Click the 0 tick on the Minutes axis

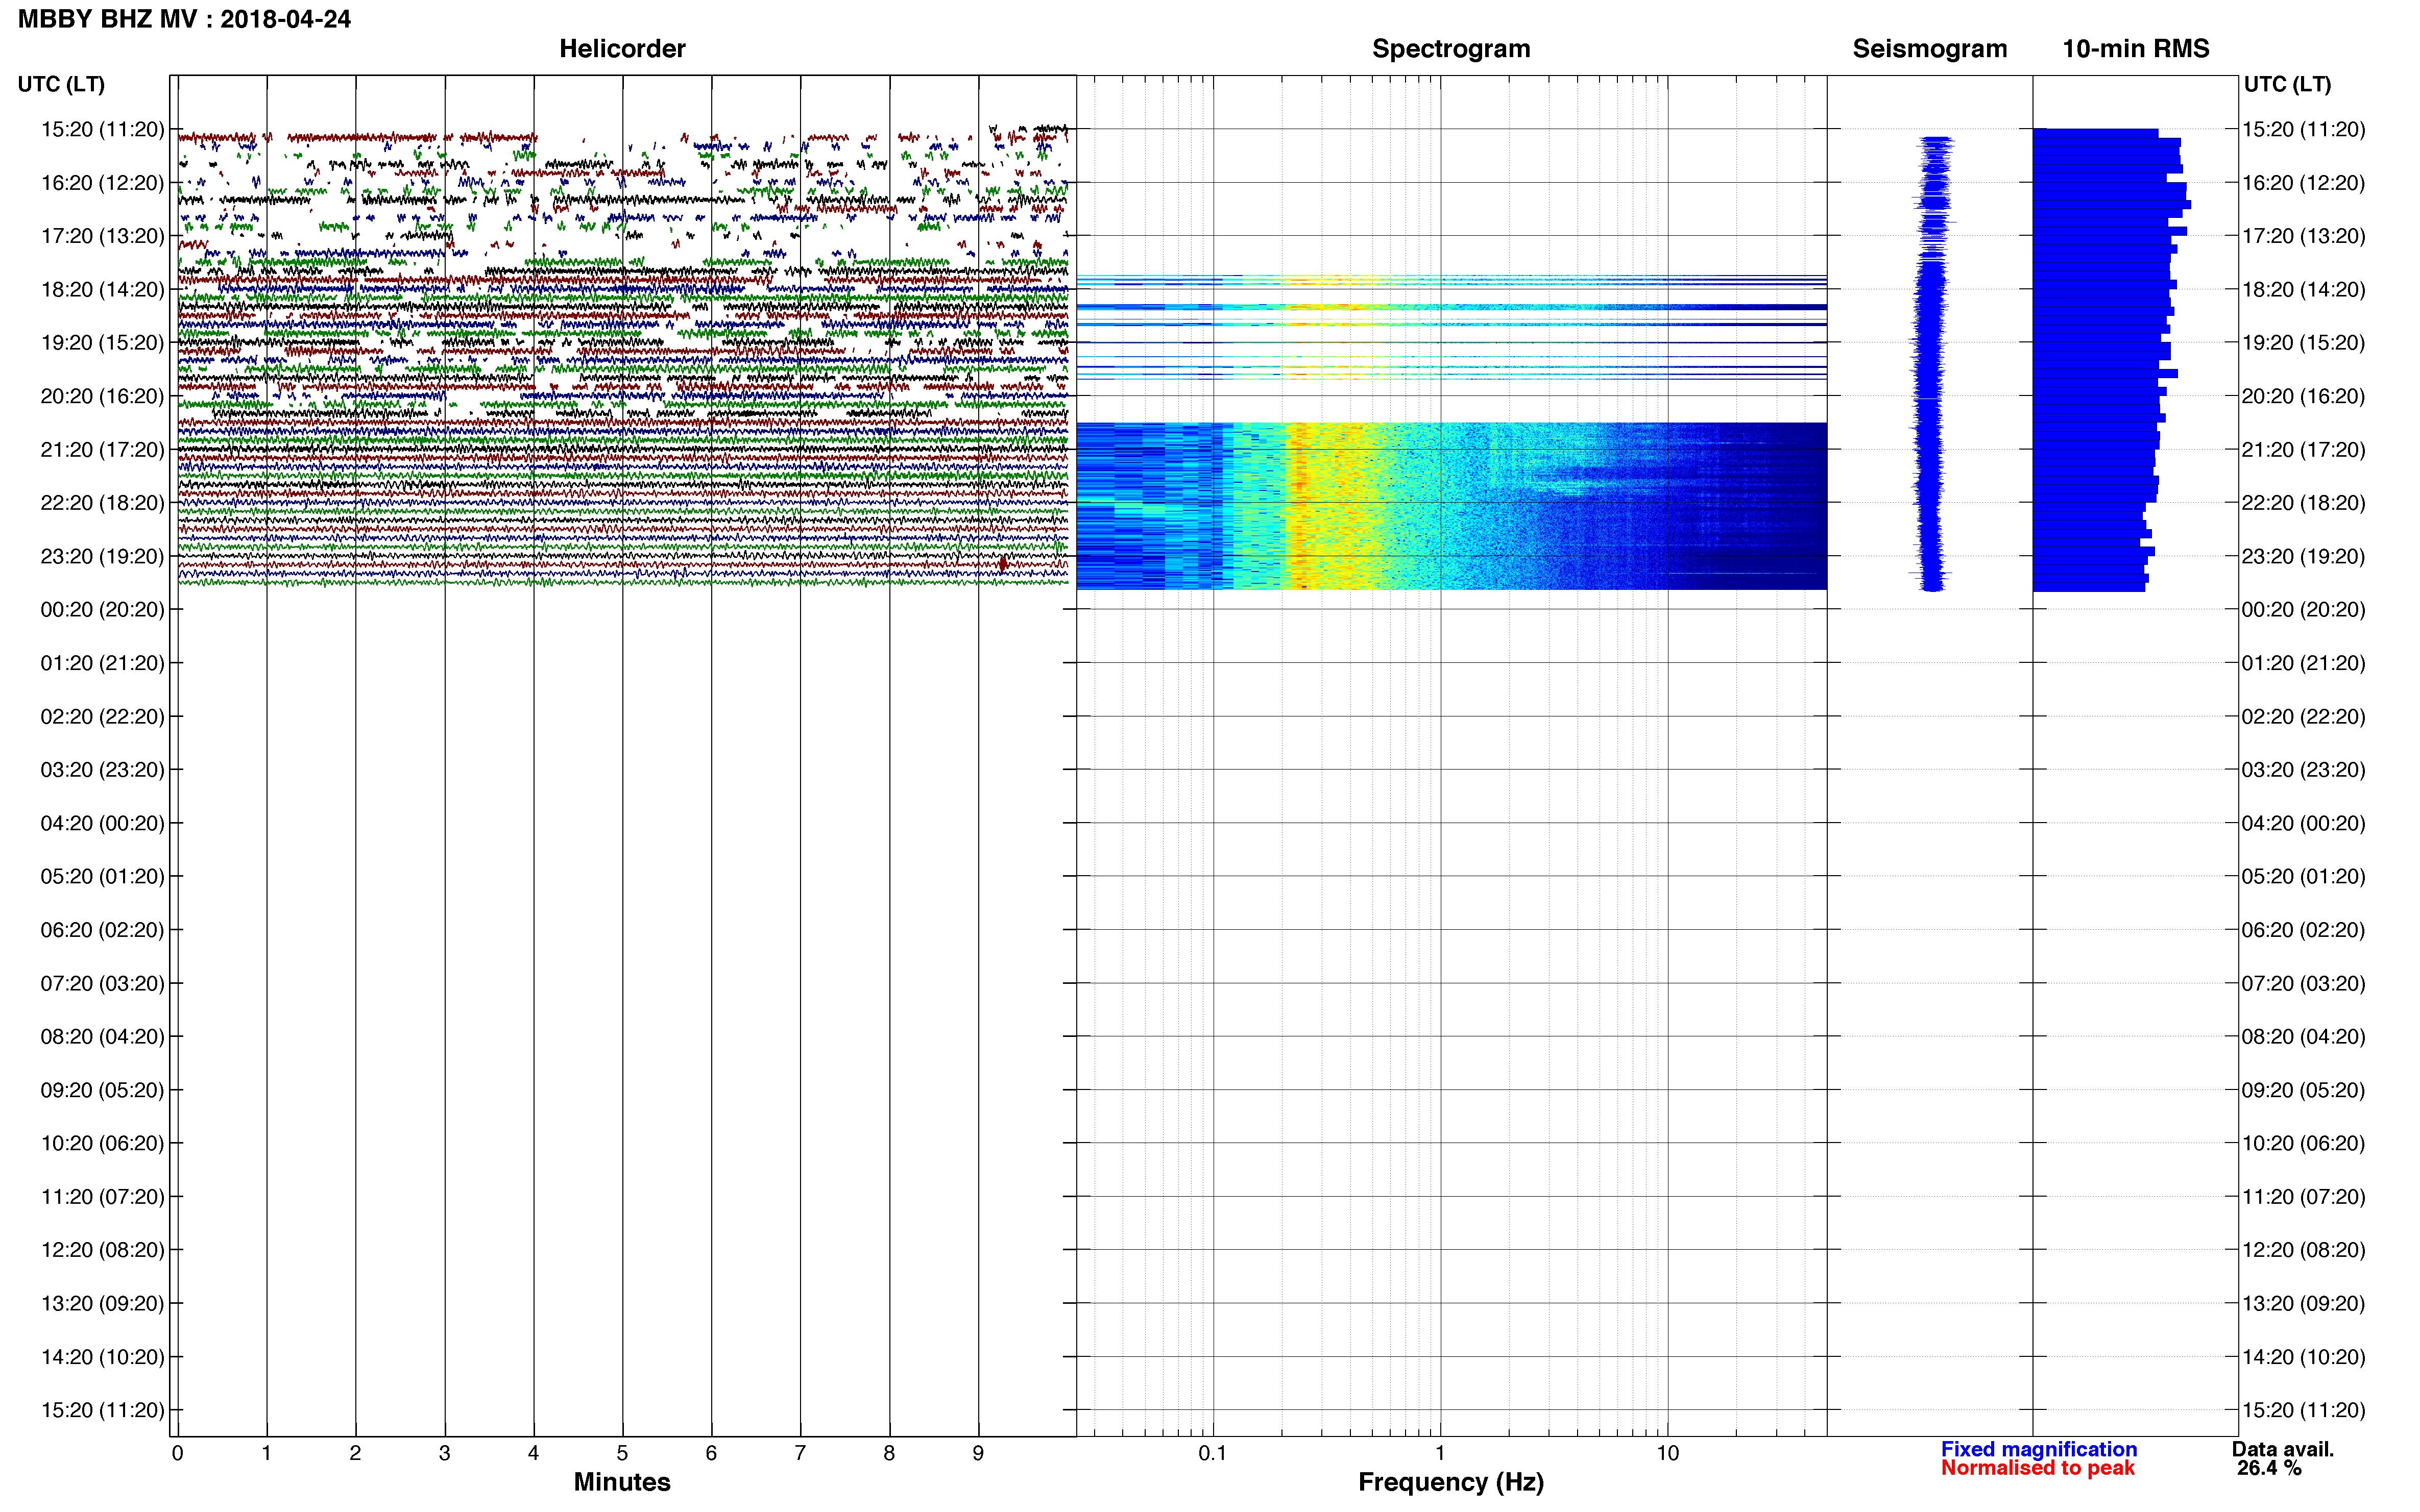pos(178,1453)
